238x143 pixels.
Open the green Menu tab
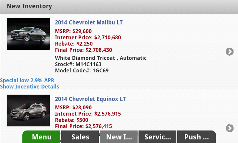[x=42, y=137]
